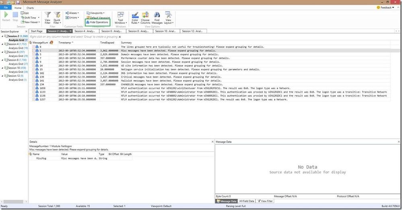Image resolution: width=402 pixels, height=210 pixels.
Task: Click the Stop session icon
Action: coord(15,15)
